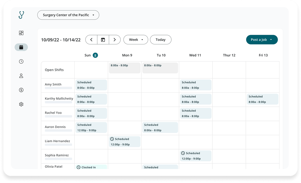
Task: Expand the Surgery Center of the Pacific dropdown
Action: [x=68, y=15]
